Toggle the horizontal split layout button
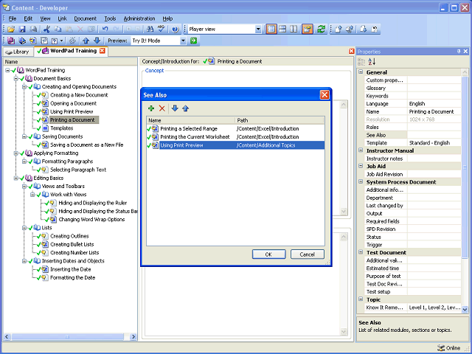472x354 pixels. (282, 29)
